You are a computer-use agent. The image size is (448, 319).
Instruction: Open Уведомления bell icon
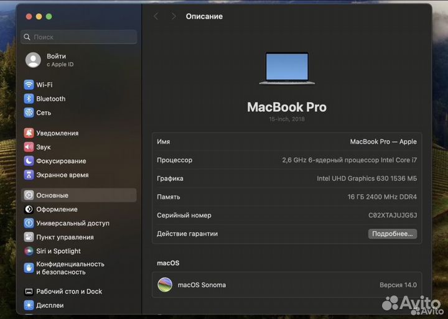pos(29,133)
